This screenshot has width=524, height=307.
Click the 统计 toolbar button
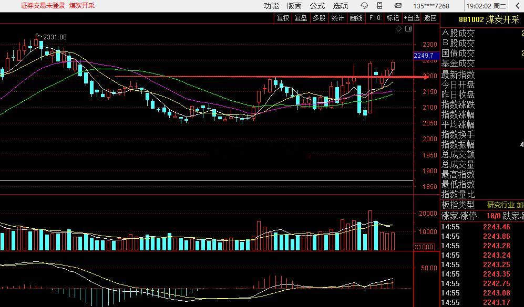pyautogui.click(x=337, y=18)
